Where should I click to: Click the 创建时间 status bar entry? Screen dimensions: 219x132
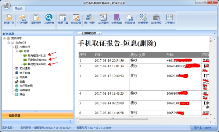(x=94, y=128)
